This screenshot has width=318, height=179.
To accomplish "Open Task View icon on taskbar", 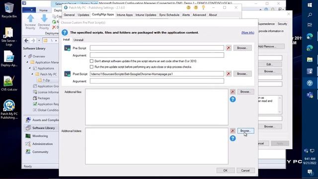I will tap(310, 25).
